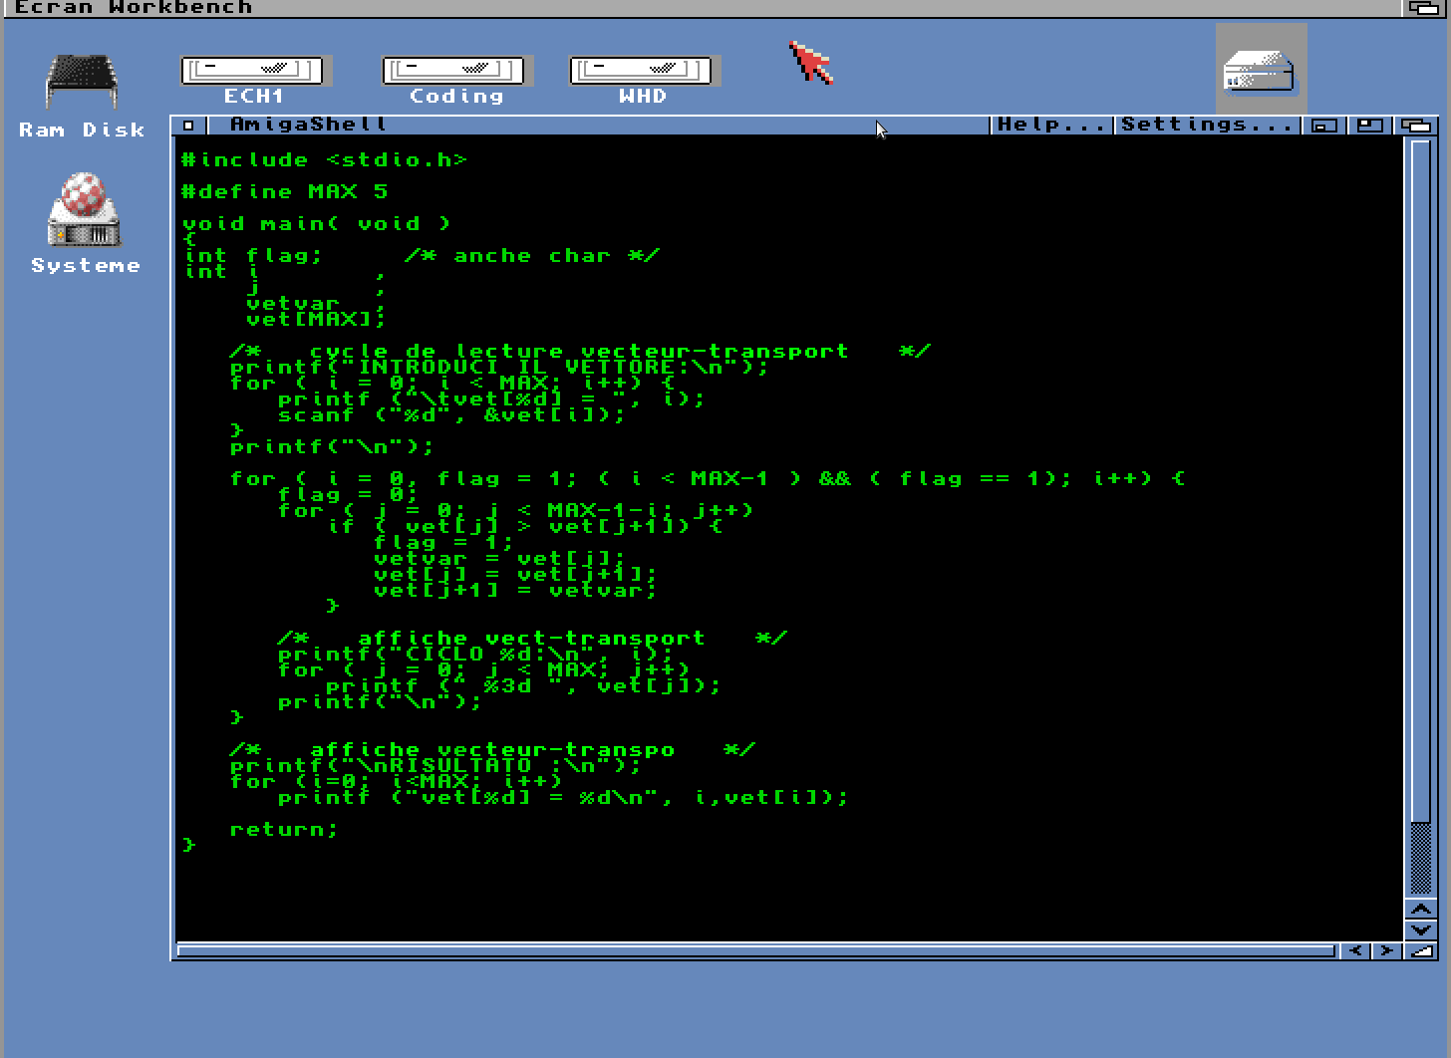
Task: Select the Systeme disk icon
Action: pos(85,223)
